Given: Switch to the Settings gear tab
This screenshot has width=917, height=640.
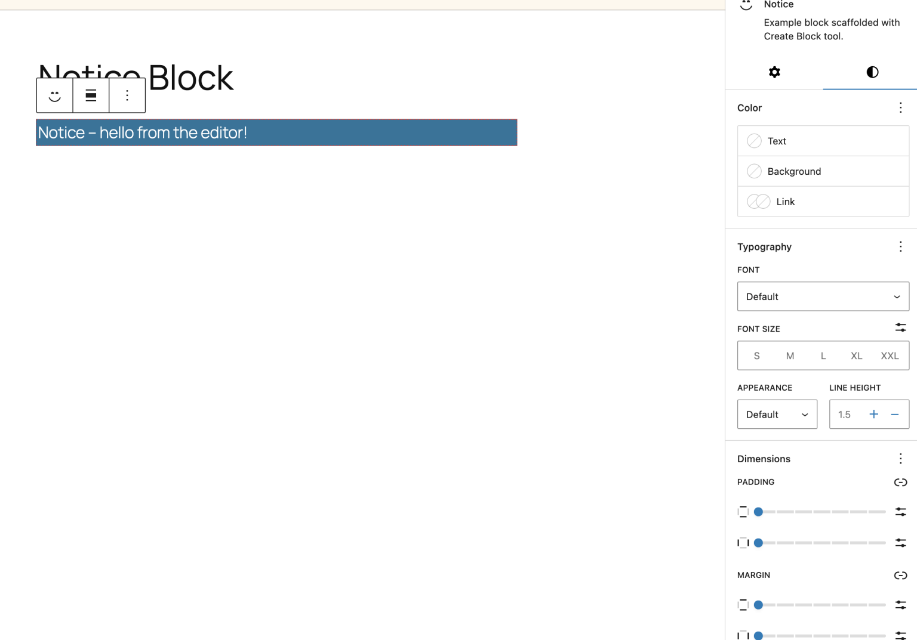Looking at the screenshot, I should click(774, 72).
